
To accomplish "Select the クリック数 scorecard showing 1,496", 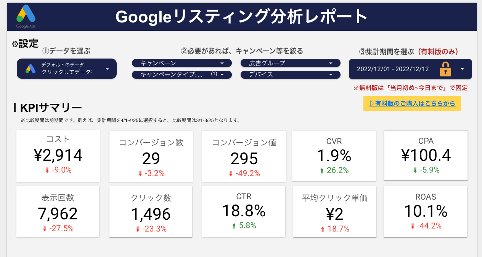I will point(151,212).
